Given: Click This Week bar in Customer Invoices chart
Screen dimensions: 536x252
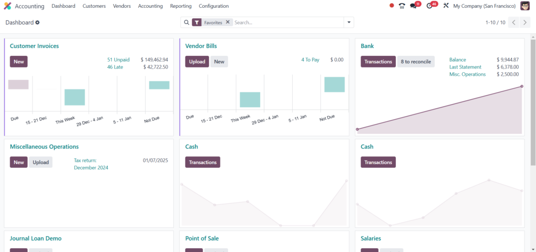Looking at the screenshot, I should point(74,97).
